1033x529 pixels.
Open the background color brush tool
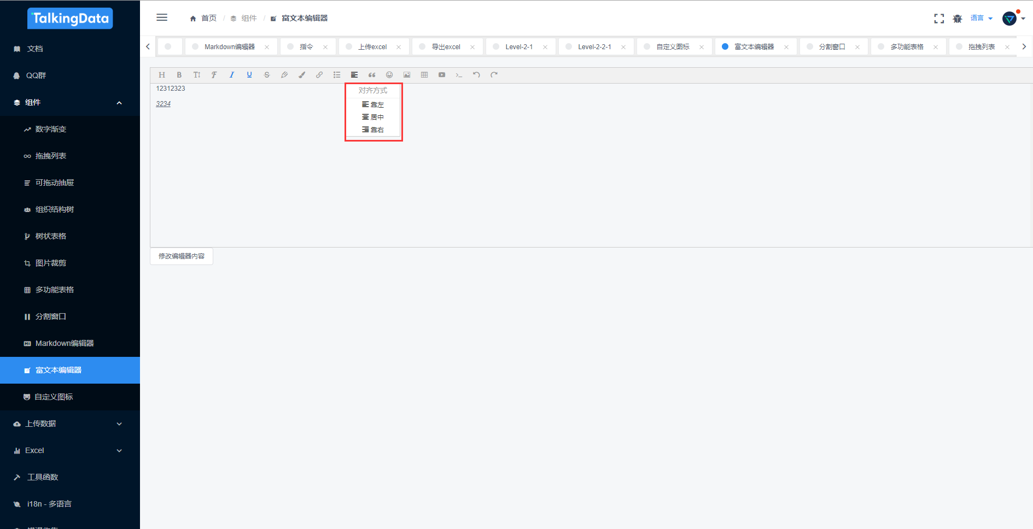302,75
